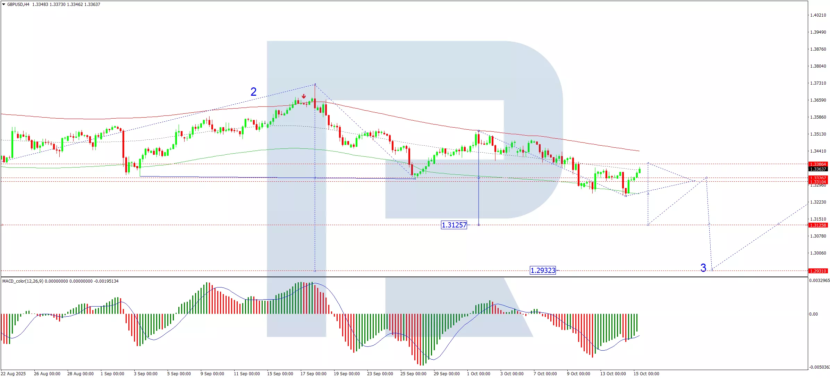Click the 1.29323 price text label
This screenshot has height=378, width=830.
tap(543, 270)
